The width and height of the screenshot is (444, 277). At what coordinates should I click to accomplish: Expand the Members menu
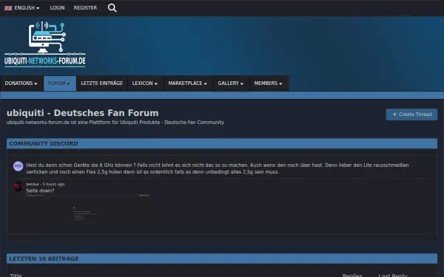coord(268,83)
